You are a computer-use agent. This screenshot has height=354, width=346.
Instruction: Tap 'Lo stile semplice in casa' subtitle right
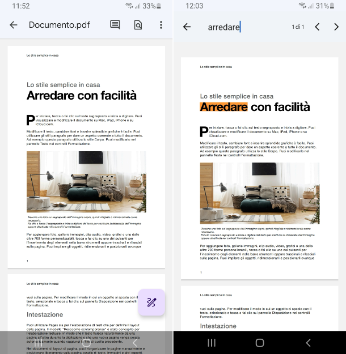[x=237, y=96]
